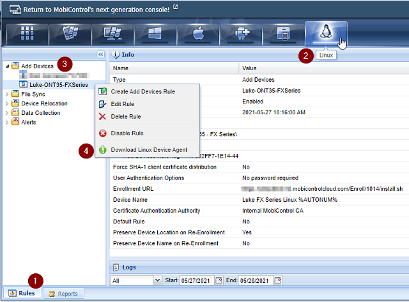The height and width of the screenshot is (302, 409).
Task: Open the Linux penguin platform tab
Action: pos(326,33)
